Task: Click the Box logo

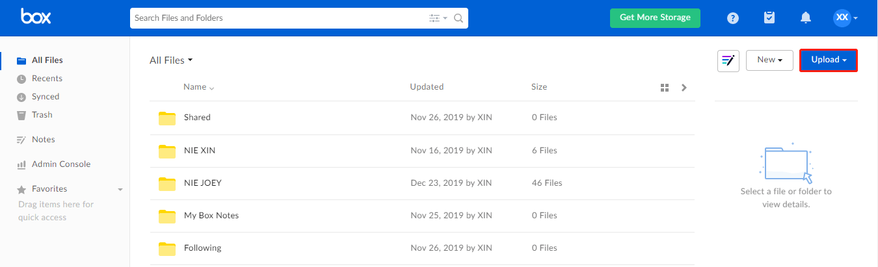Action: coord(36,18)
